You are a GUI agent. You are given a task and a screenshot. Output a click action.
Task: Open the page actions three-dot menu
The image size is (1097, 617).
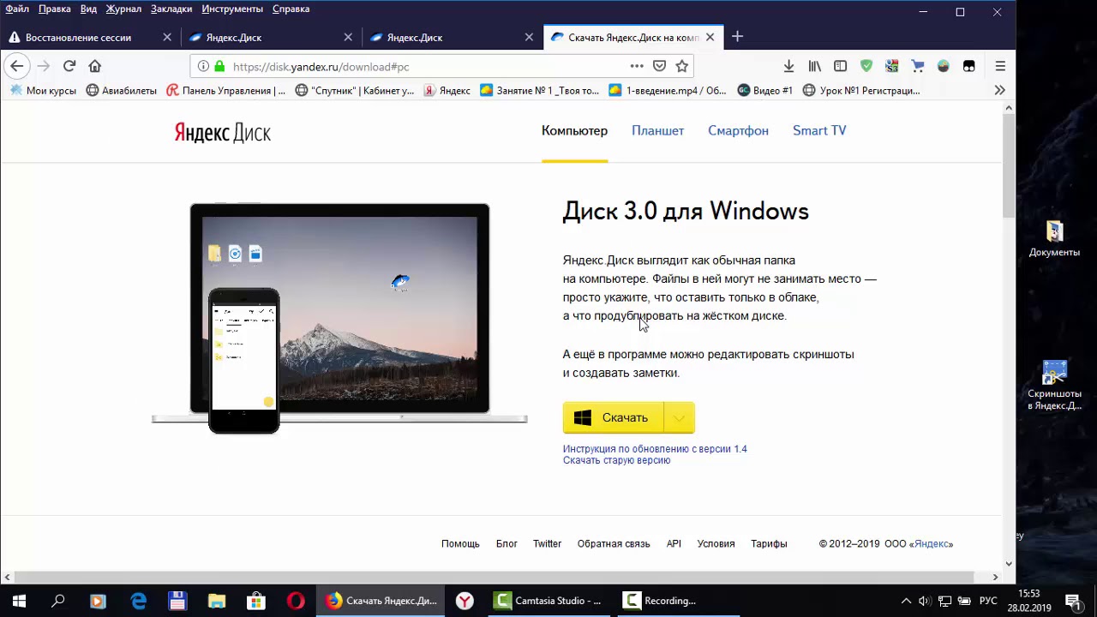pos(637,66)
